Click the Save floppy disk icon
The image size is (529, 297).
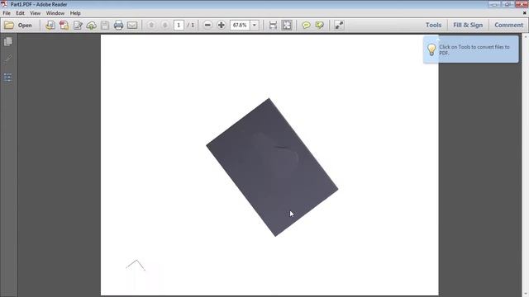pyautogui.click(x=105, y=26)
